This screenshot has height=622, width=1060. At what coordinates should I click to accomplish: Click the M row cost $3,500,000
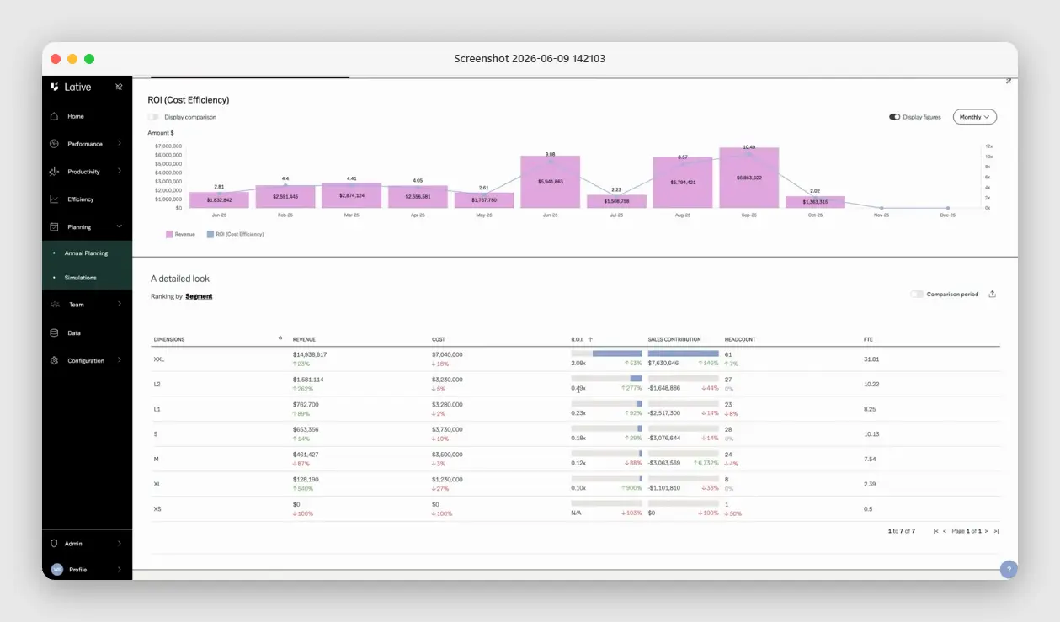[x=447, y=455]
